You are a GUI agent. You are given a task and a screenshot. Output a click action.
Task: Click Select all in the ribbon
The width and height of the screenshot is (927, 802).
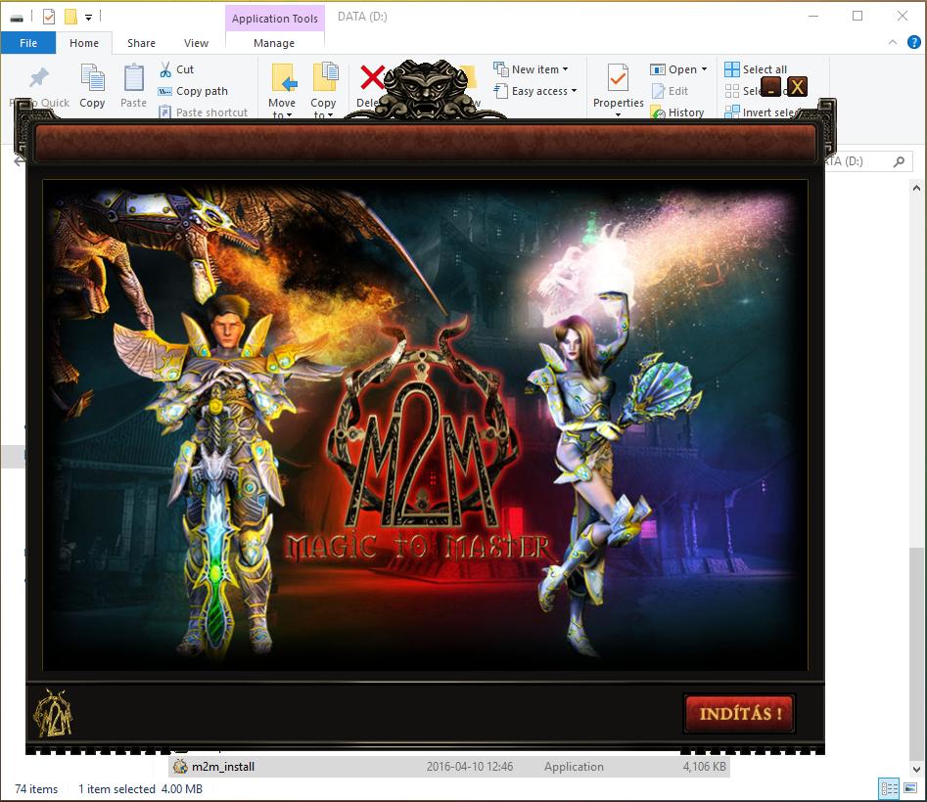tap(756, 69)
